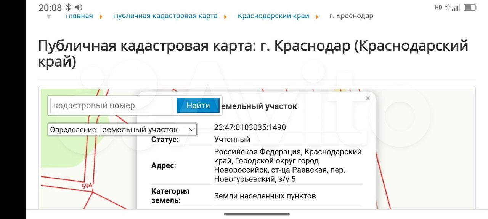Tap the sound volume icon in status bar
Viewport: 488px width, 219px height.
point(79,7)
